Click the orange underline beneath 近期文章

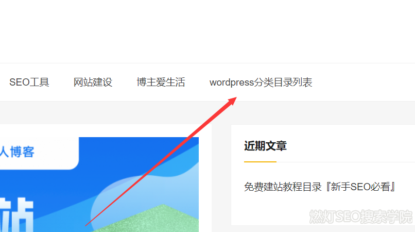(260, 161)
